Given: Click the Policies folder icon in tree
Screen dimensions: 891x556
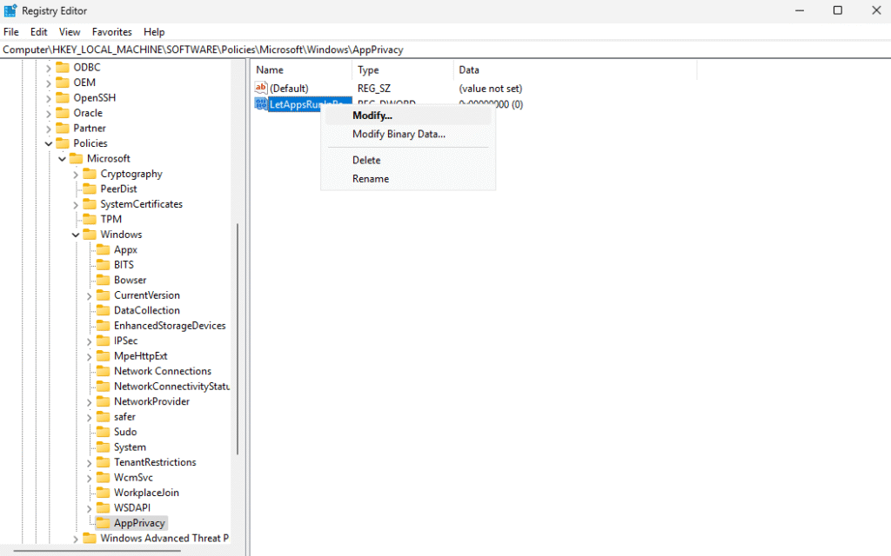Looking at the screenshot, I should [62, 143].
